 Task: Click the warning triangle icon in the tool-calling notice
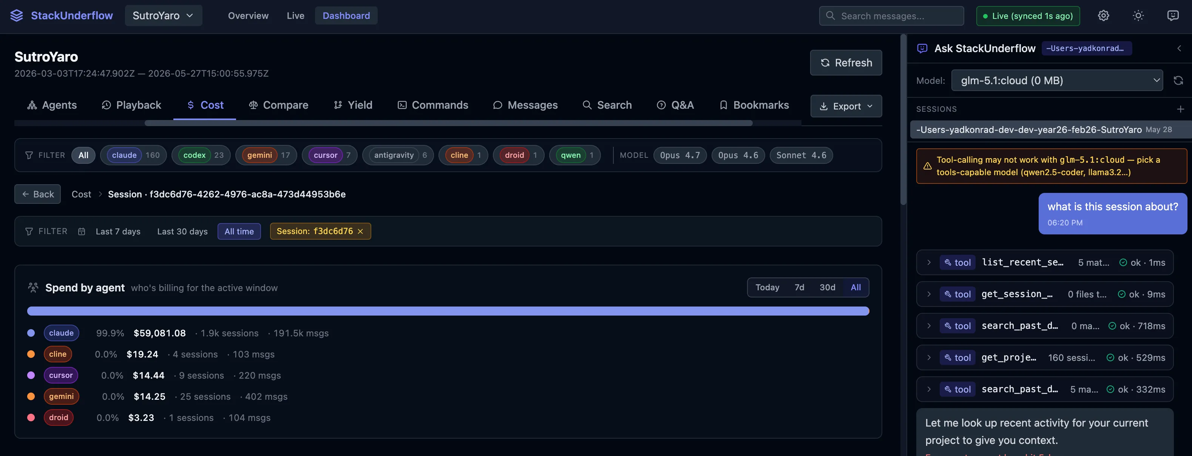(x=927, y=166)
